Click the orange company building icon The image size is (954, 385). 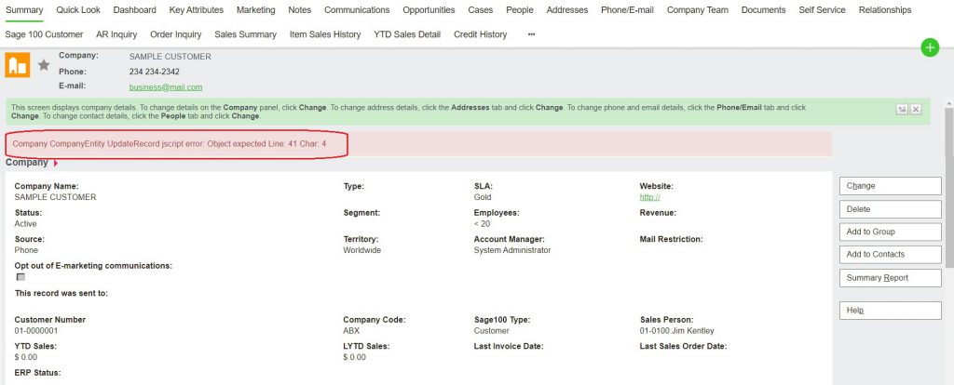point(18,65)
